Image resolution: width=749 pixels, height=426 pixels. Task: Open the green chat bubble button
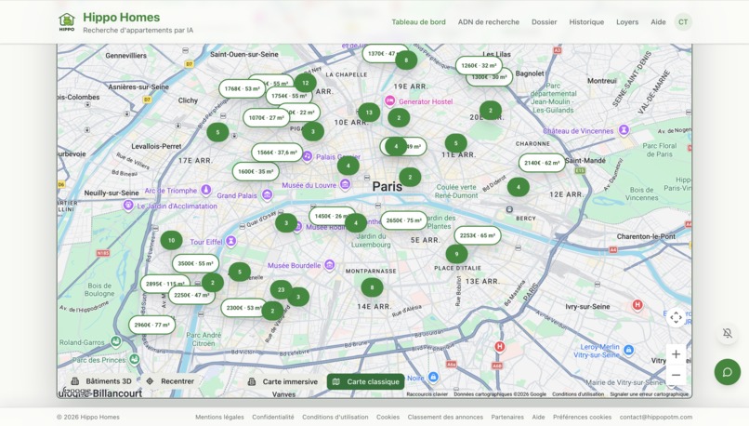click(x=728, y=372)
